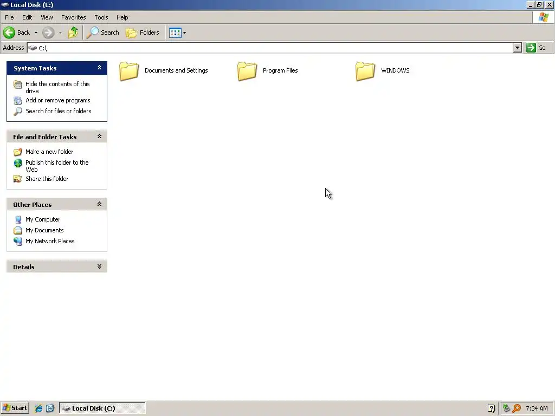The height and width of the screenshot is (416, 555).
Task: Click the Search for files magnifier icon
Action: click(18, 112)
